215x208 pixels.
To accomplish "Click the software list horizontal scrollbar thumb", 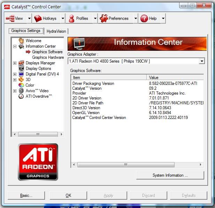I will click(x=126, y=165).
